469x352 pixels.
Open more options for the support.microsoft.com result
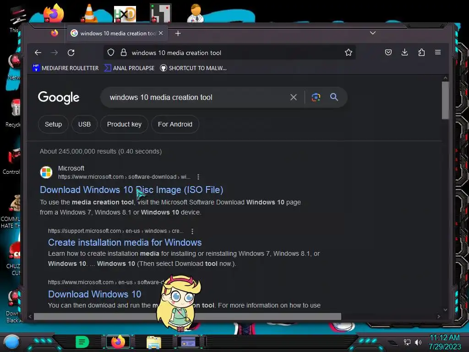(192, 231)
